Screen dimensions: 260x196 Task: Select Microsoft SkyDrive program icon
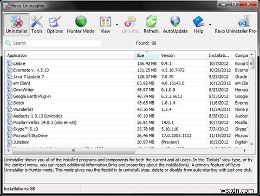9,135
